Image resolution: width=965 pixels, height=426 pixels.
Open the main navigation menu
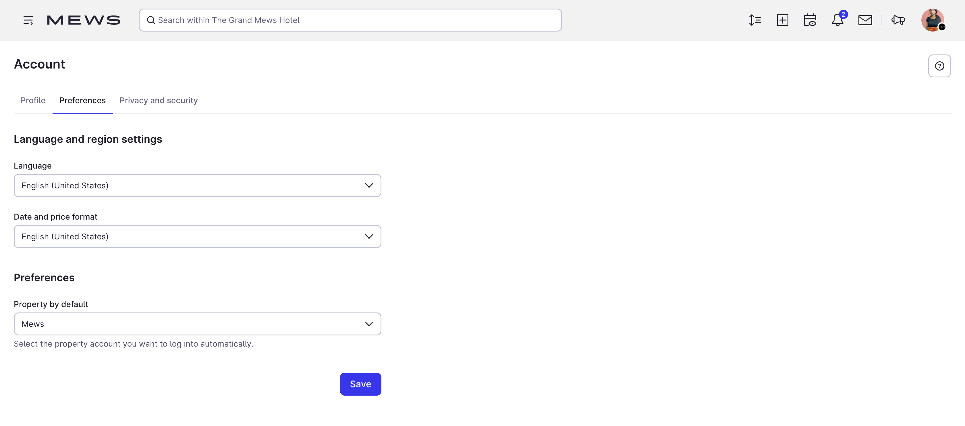(28, 20)
